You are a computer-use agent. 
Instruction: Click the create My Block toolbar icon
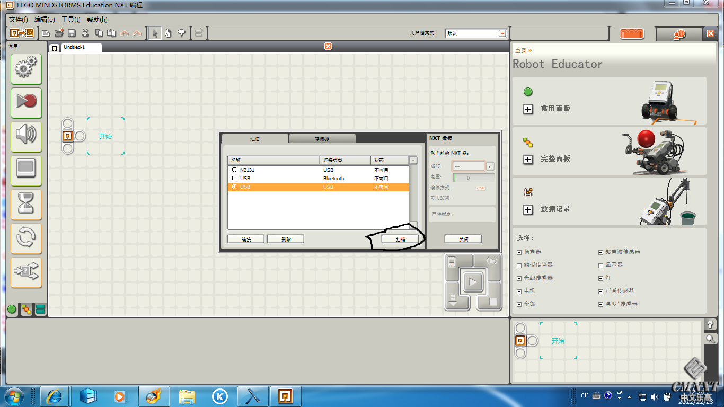coord(198,33)
